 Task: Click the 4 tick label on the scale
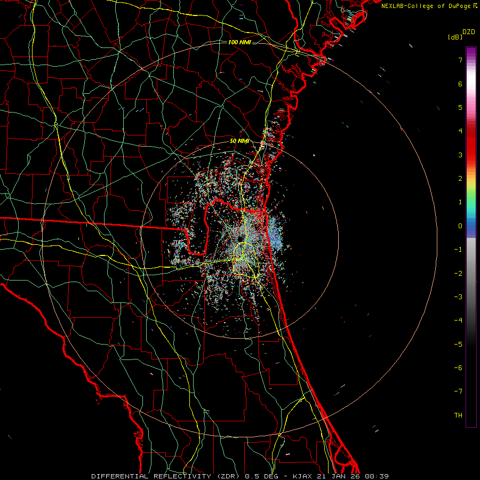460,131
